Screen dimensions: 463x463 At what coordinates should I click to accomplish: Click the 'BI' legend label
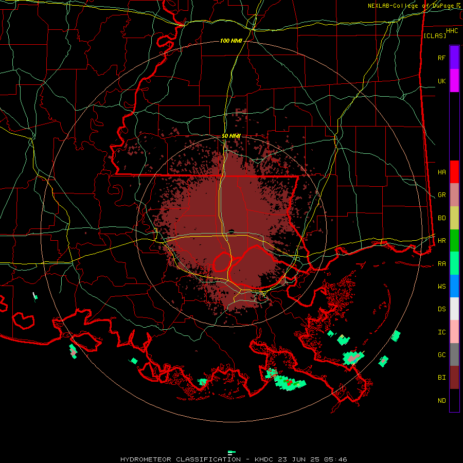441,378
